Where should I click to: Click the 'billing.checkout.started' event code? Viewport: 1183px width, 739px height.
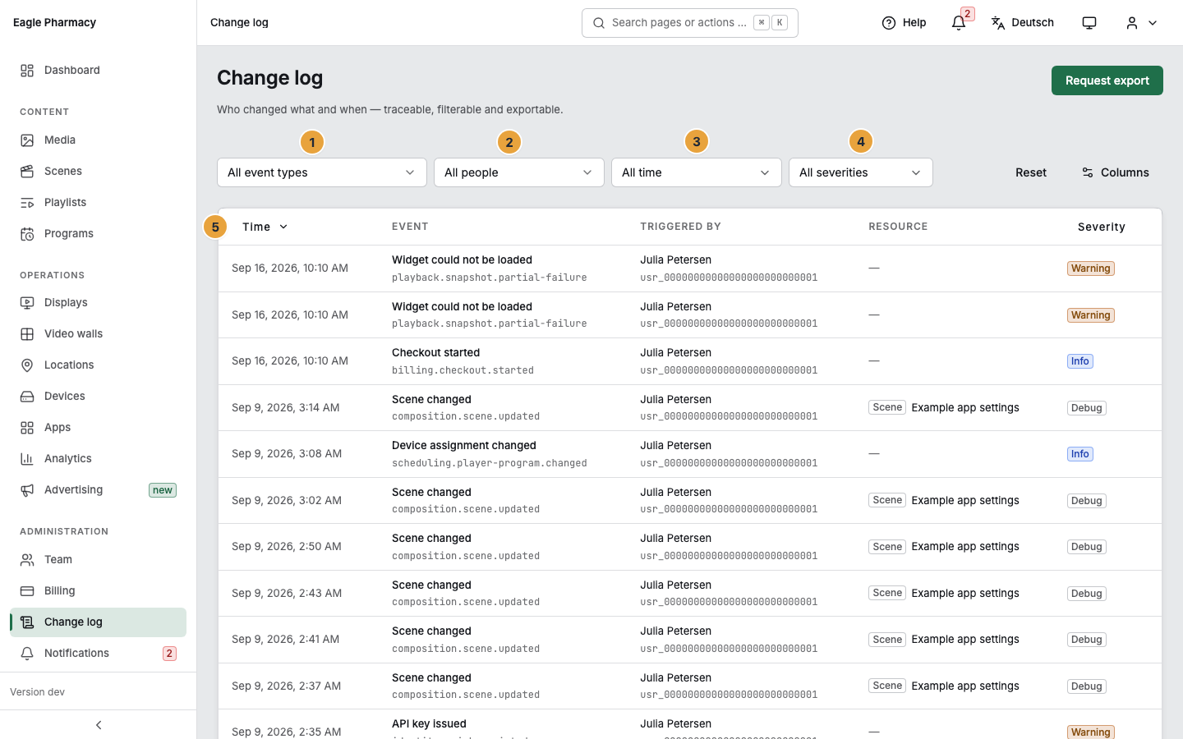tap(463, 370)
